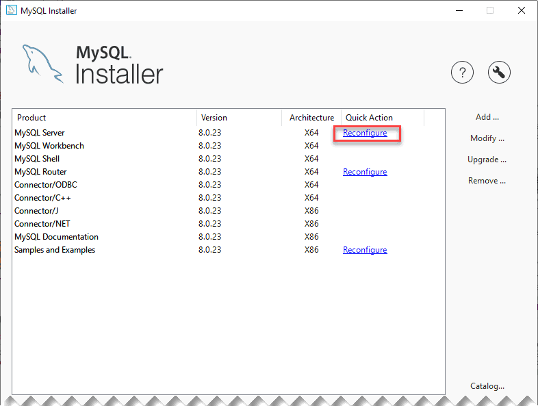
Task: Select the Connector/J row
Action: (229, 211)
